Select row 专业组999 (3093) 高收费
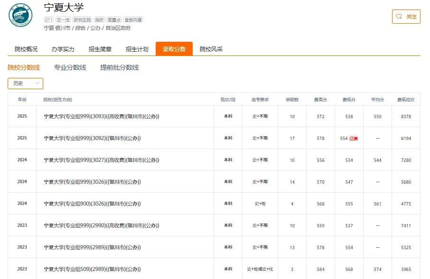The width and height of the screenshot is (430, 279). 214,116
